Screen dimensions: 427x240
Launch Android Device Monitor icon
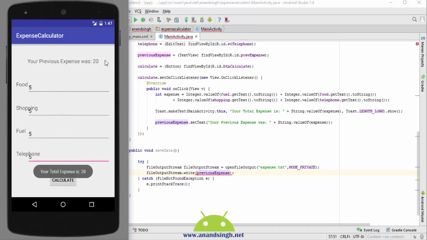[210, 20]
